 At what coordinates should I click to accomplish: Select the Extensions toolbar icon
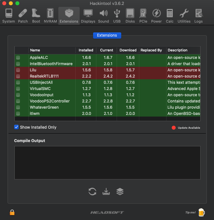(69, 16)
